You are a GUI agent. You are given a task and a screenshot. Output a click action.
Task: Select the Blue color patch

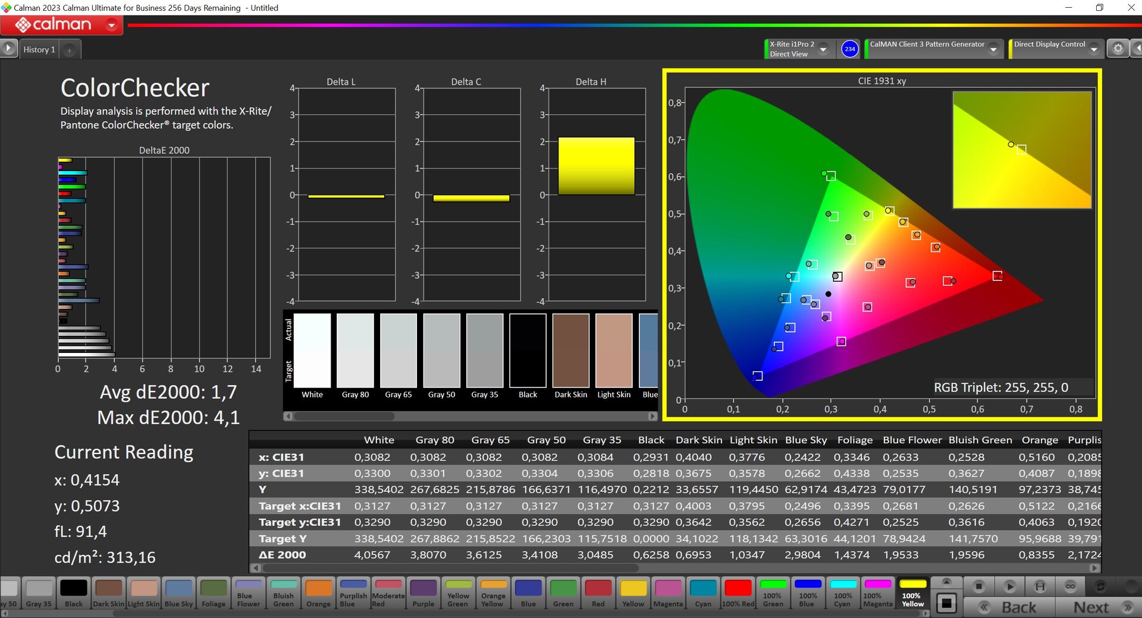[x=528, y=593]
